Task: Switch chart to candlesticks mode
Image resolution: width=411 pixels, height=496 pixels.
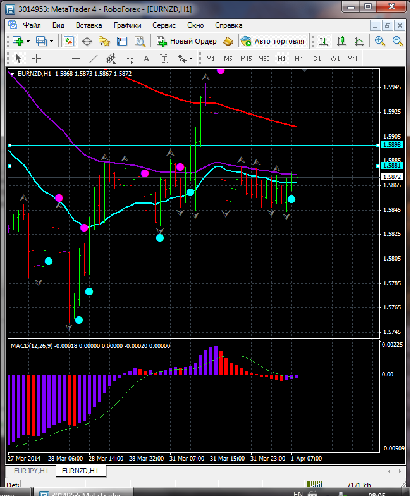Action: [342, 41]
